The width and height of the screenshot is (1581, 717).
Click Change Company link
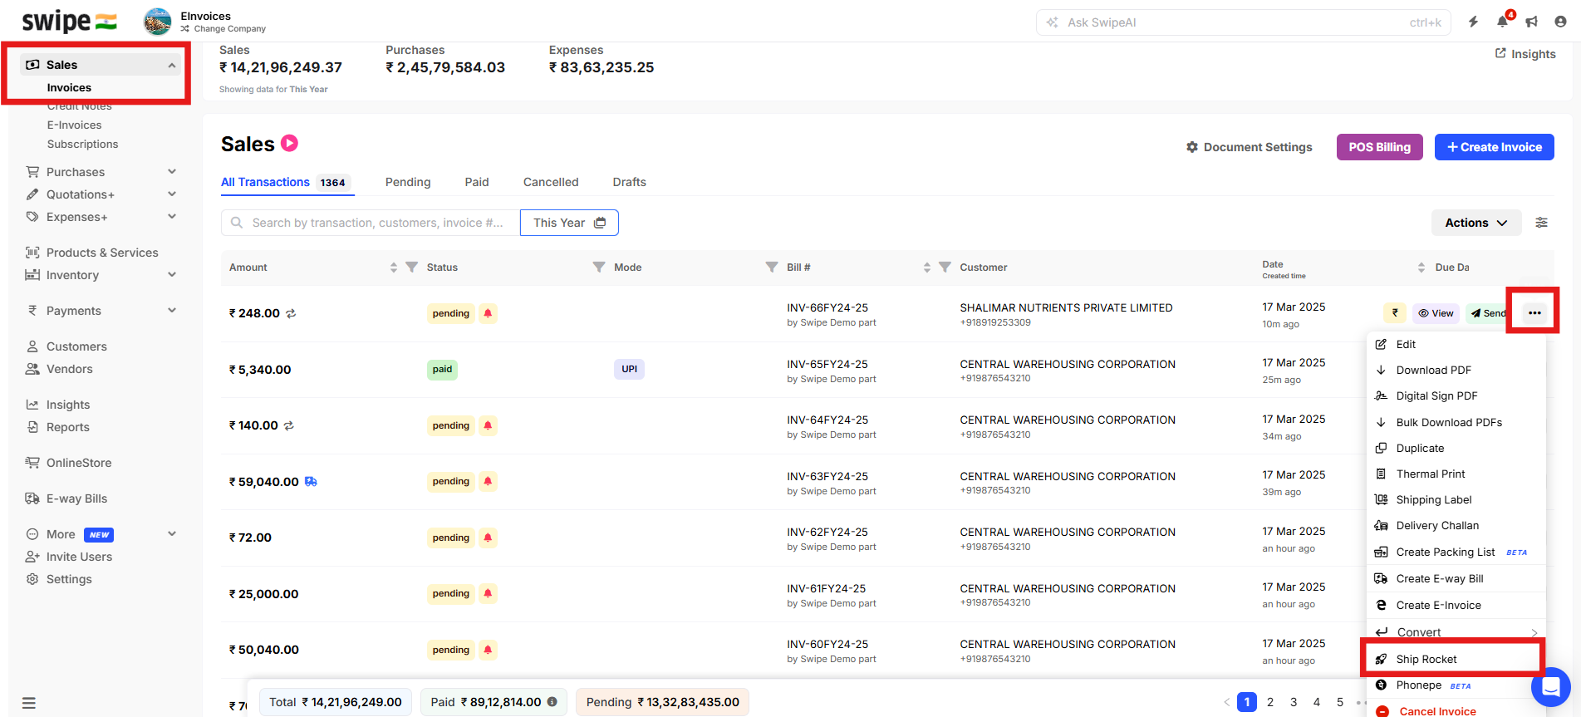pos(223,28)
